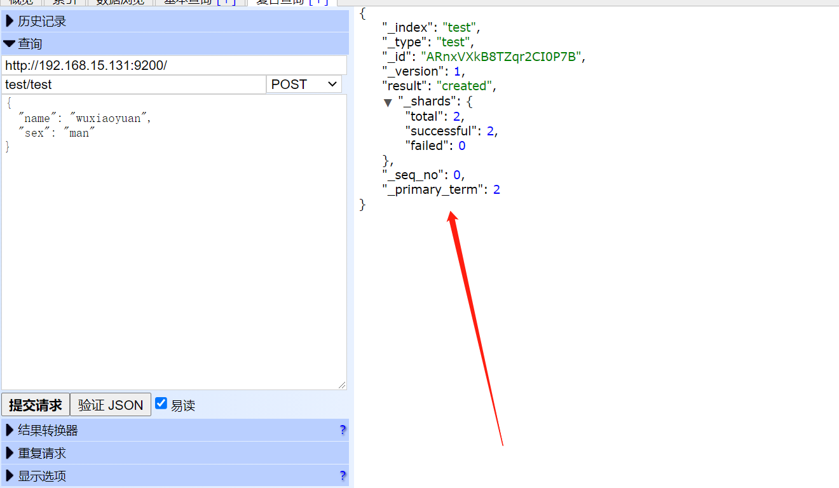The height and width of the screenshot is (488, 839).
Task: Click the help icon beside 显示选项
Action: pos(343,476)
